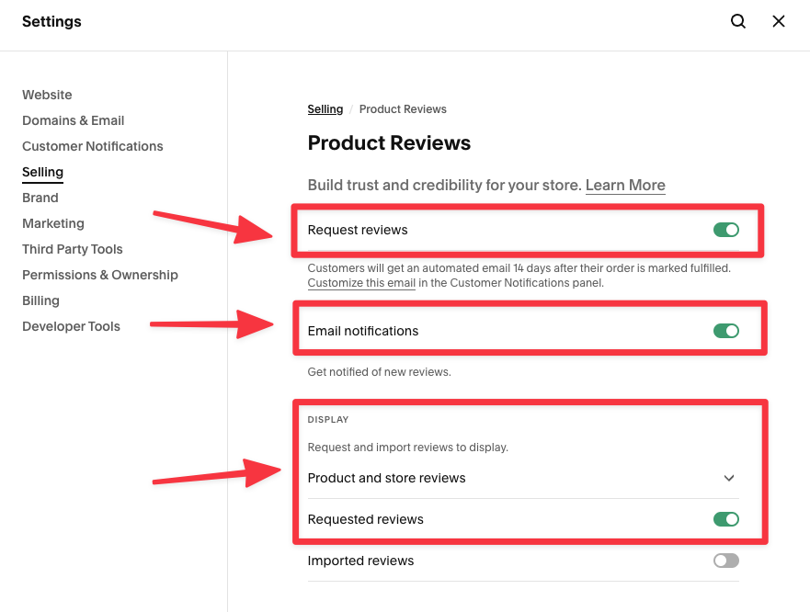
Task: Go to Customer Notifications panel
Action: [92, 146]
